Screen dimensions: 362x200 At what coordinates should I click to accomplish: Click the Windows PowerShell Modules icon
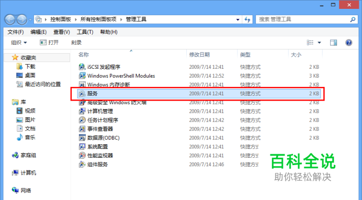tap(82, 76)
